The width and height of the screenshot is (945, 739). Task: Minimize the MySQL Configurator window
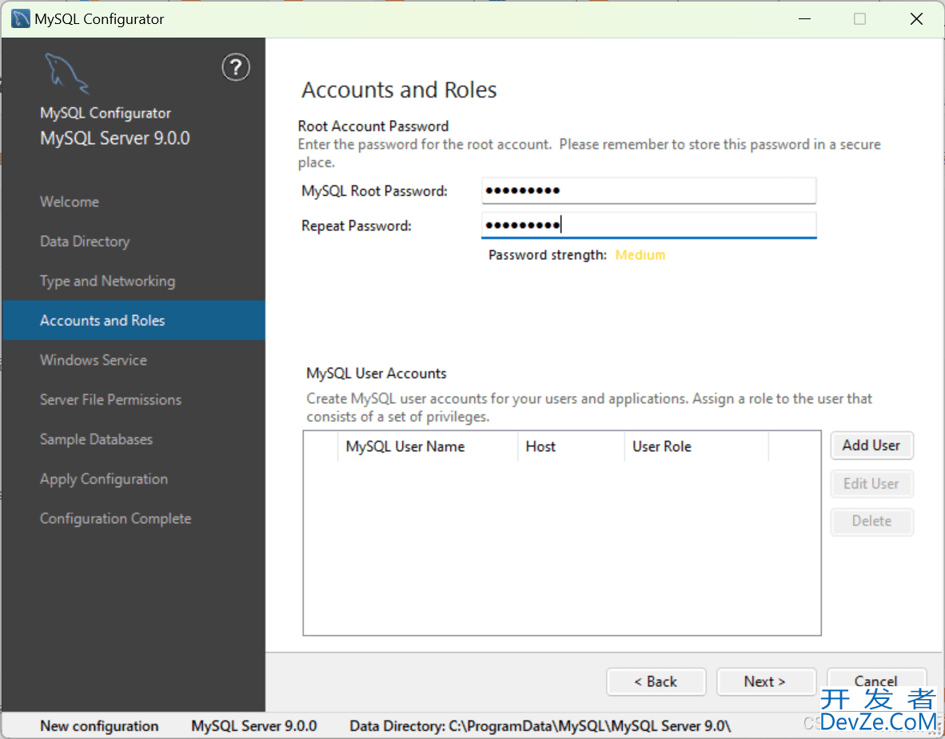tap(804, 18)
